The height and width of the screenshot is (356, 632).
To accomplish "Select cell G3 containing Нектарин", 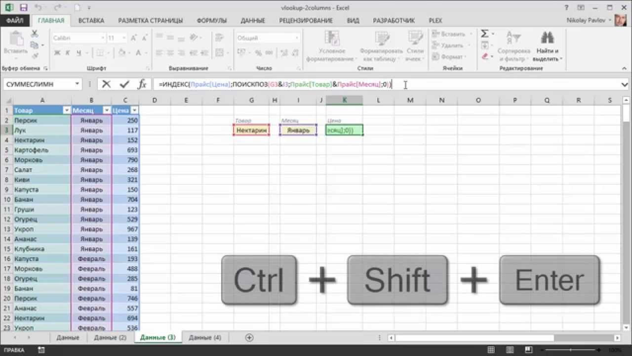I will click(x=251, y=130).
